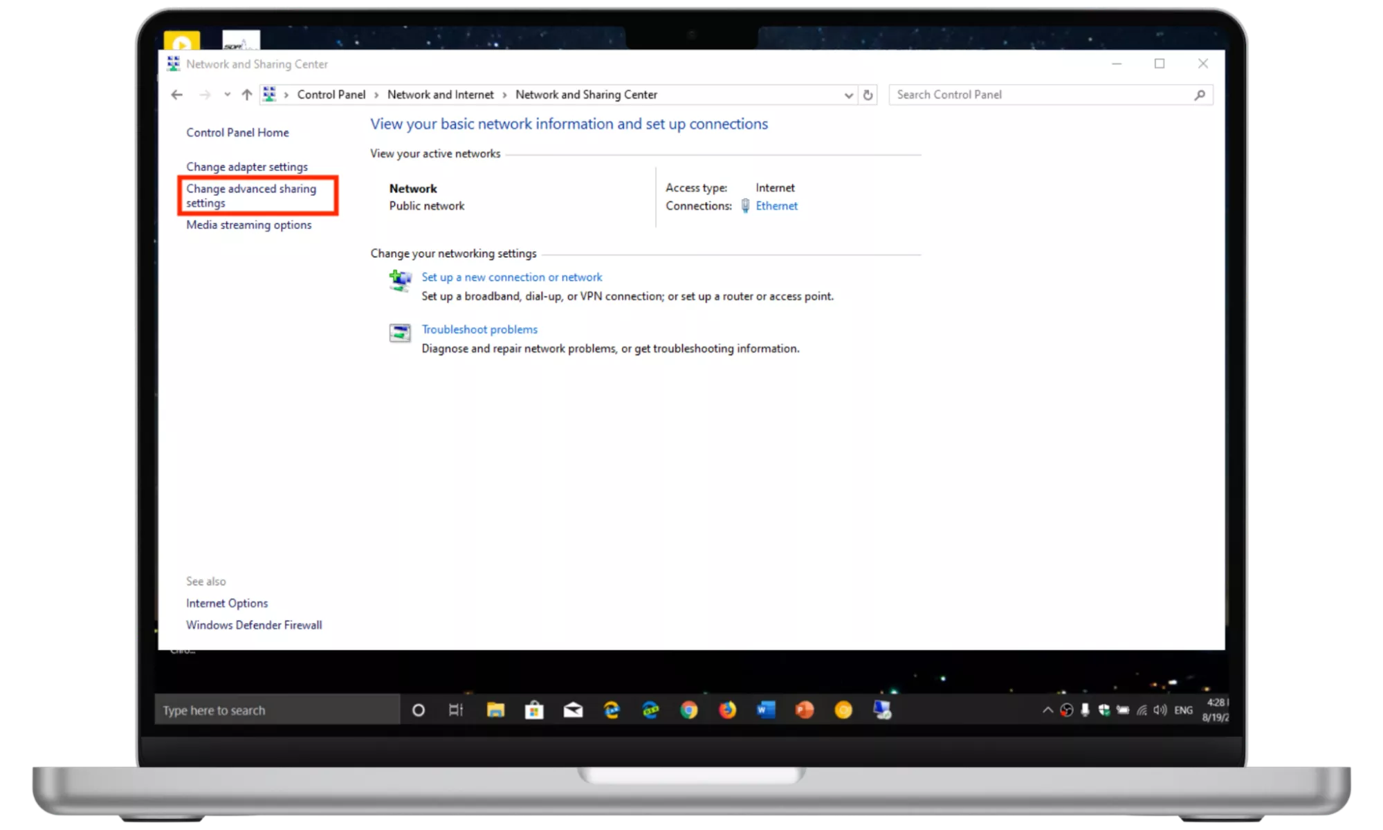Click the new connection setup icon
The height and width of the screenshot is (830, 1383).
(400, 280)
